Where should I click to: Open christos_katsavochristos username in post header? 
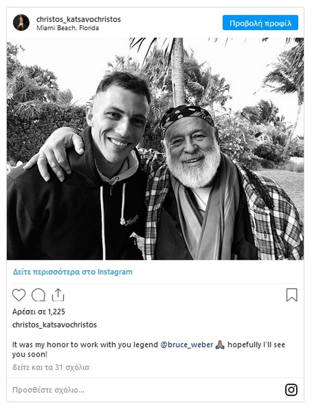point(78,19)
